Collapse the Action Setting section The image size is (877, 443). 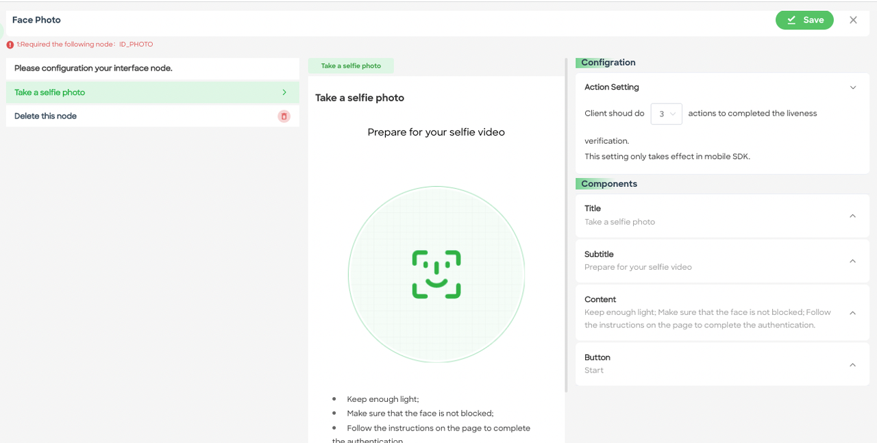(x=853, y=88)
